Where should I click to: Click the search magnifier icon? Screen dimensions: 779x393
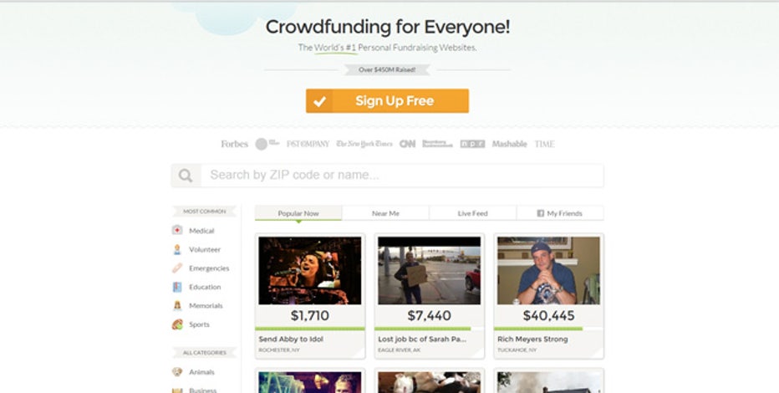pos(186,176)
